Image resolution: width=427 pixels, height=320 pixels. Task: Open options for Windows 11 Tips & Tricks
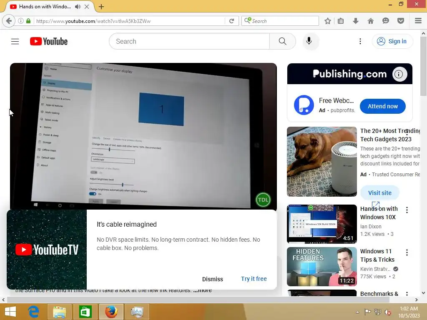pos(407,252)
